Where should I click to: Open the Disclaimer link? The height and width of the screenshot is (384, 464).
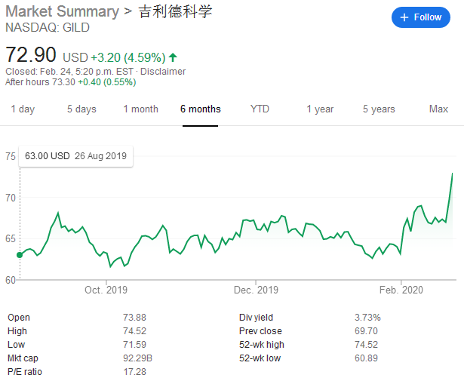pos(163,72)
